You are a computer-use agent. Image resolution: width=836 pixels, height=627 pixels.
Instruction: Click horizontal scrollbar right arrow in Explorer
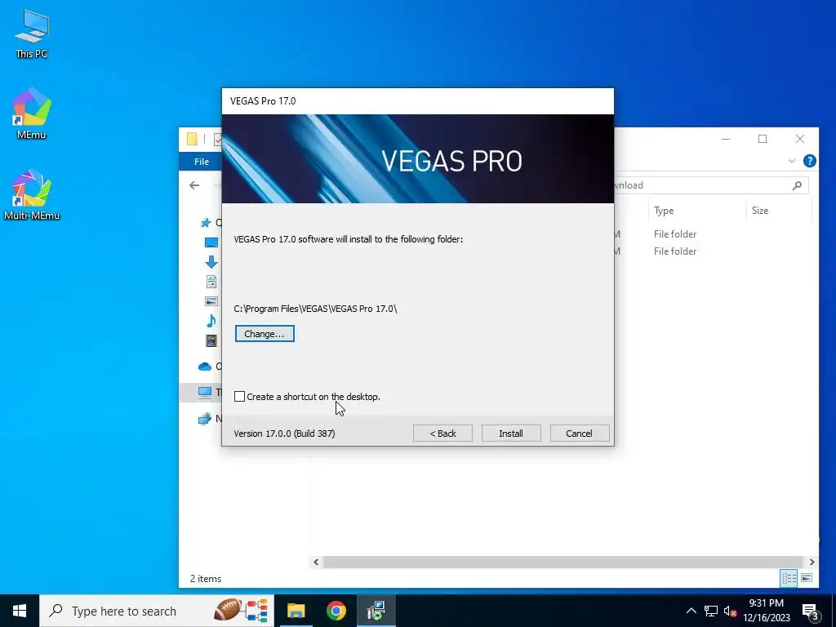[x=812, y=562]
